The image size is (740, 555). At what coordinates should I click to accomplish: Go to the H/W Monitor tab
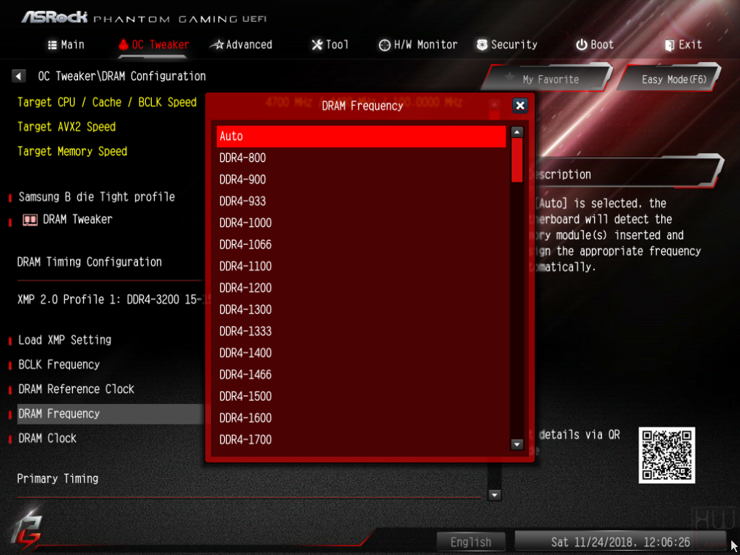(418, 44)
